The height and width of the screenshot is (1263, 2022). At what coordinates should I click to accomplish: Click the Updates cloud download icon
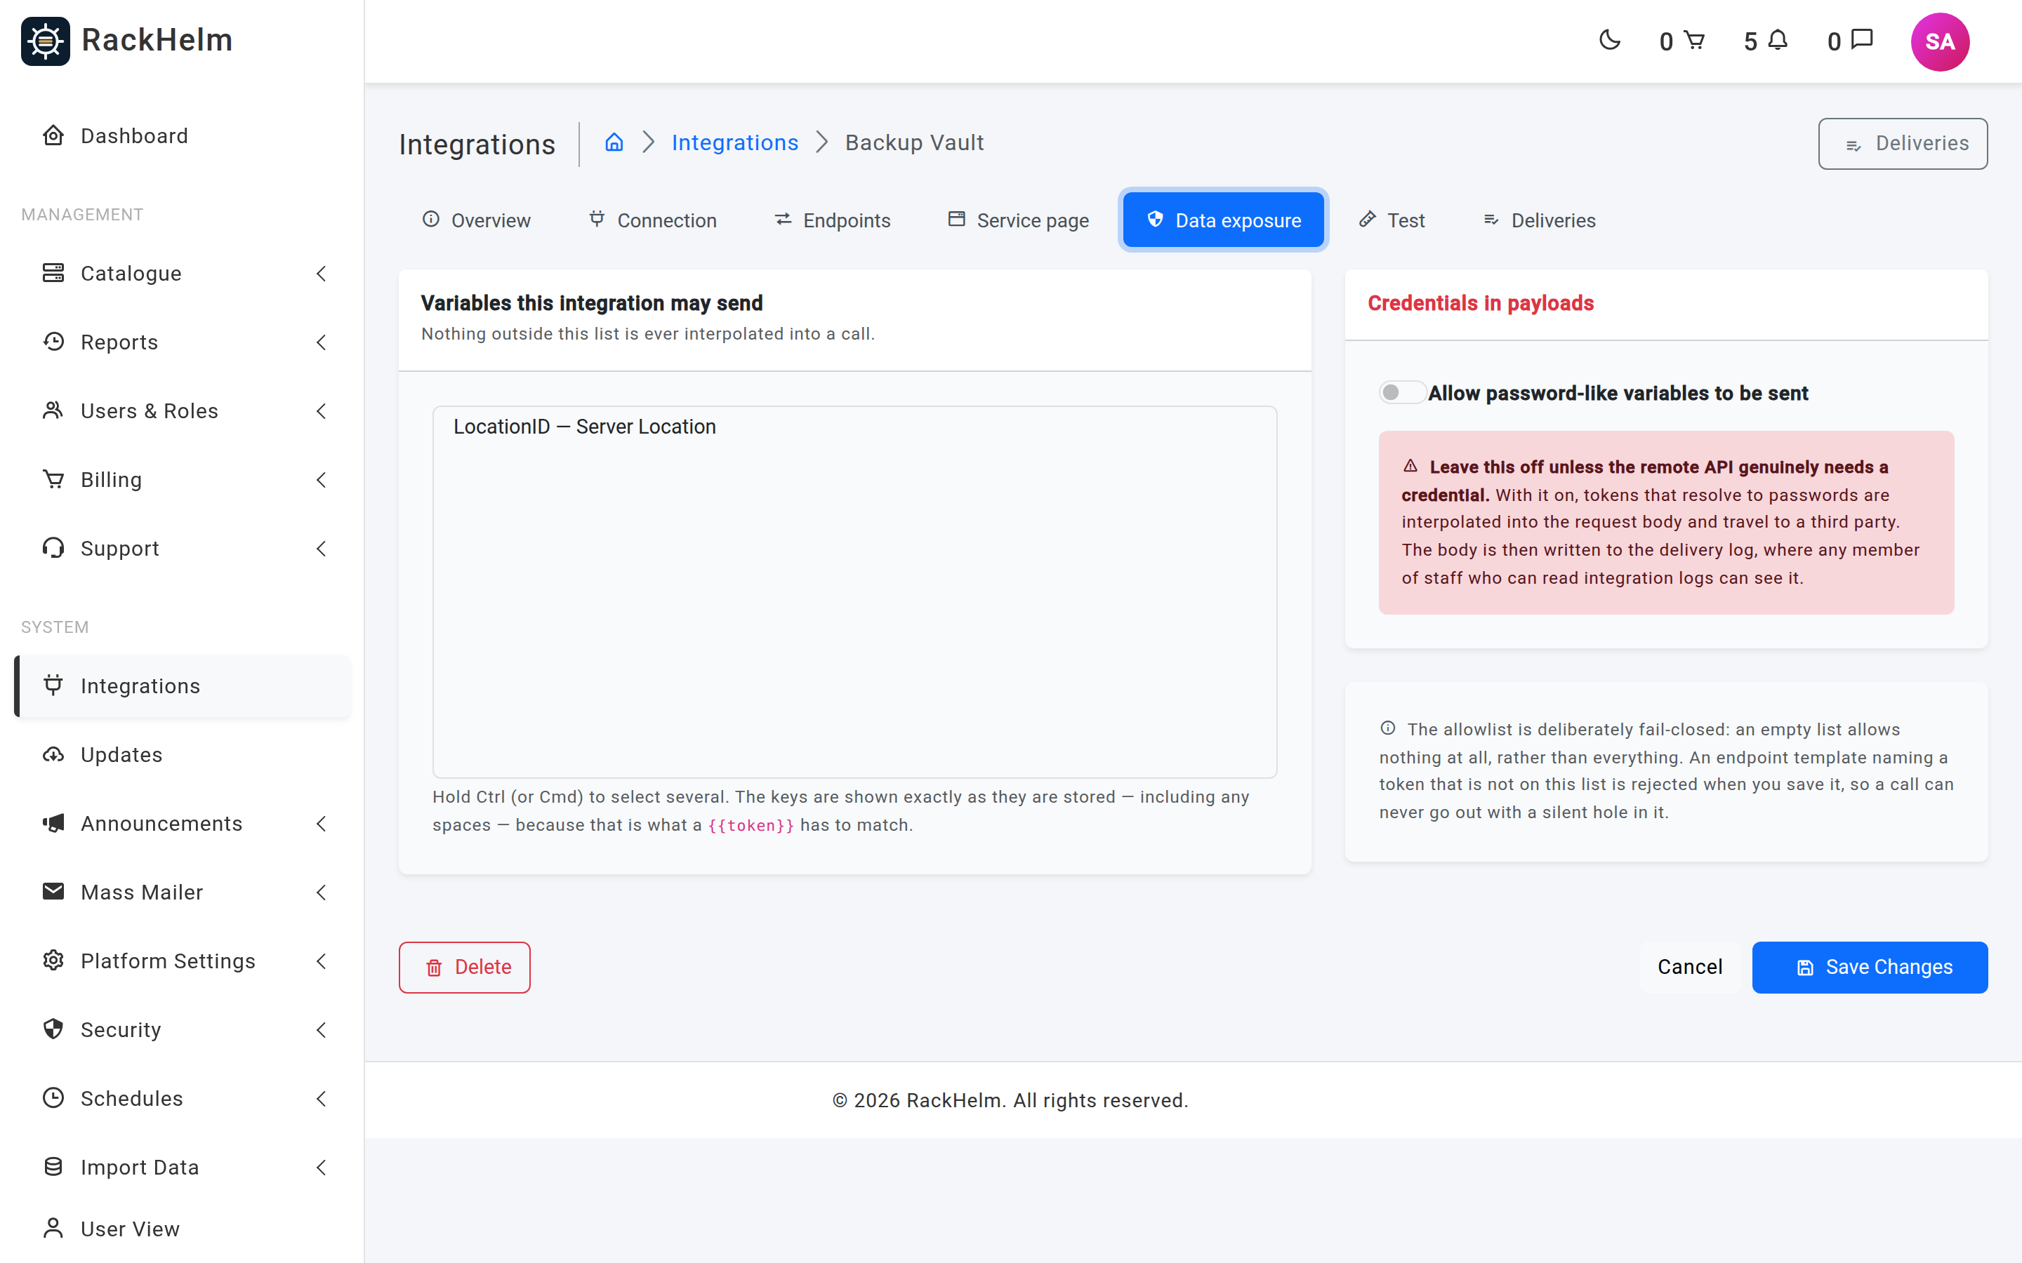(x=53, y=754)
